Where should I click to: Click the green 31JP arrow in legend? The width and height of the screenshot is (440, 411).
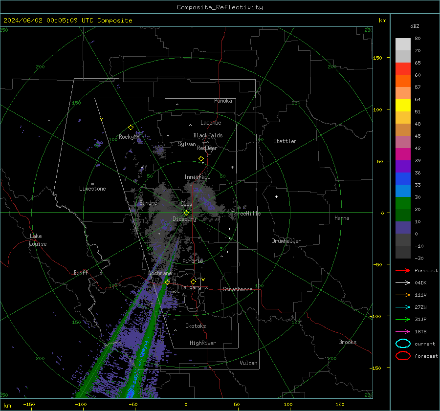(403, 319)
